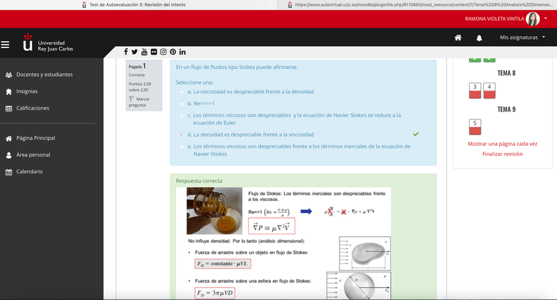Select option e términos inerciales Navier-Stokes
557x300 pixels.
182,146
